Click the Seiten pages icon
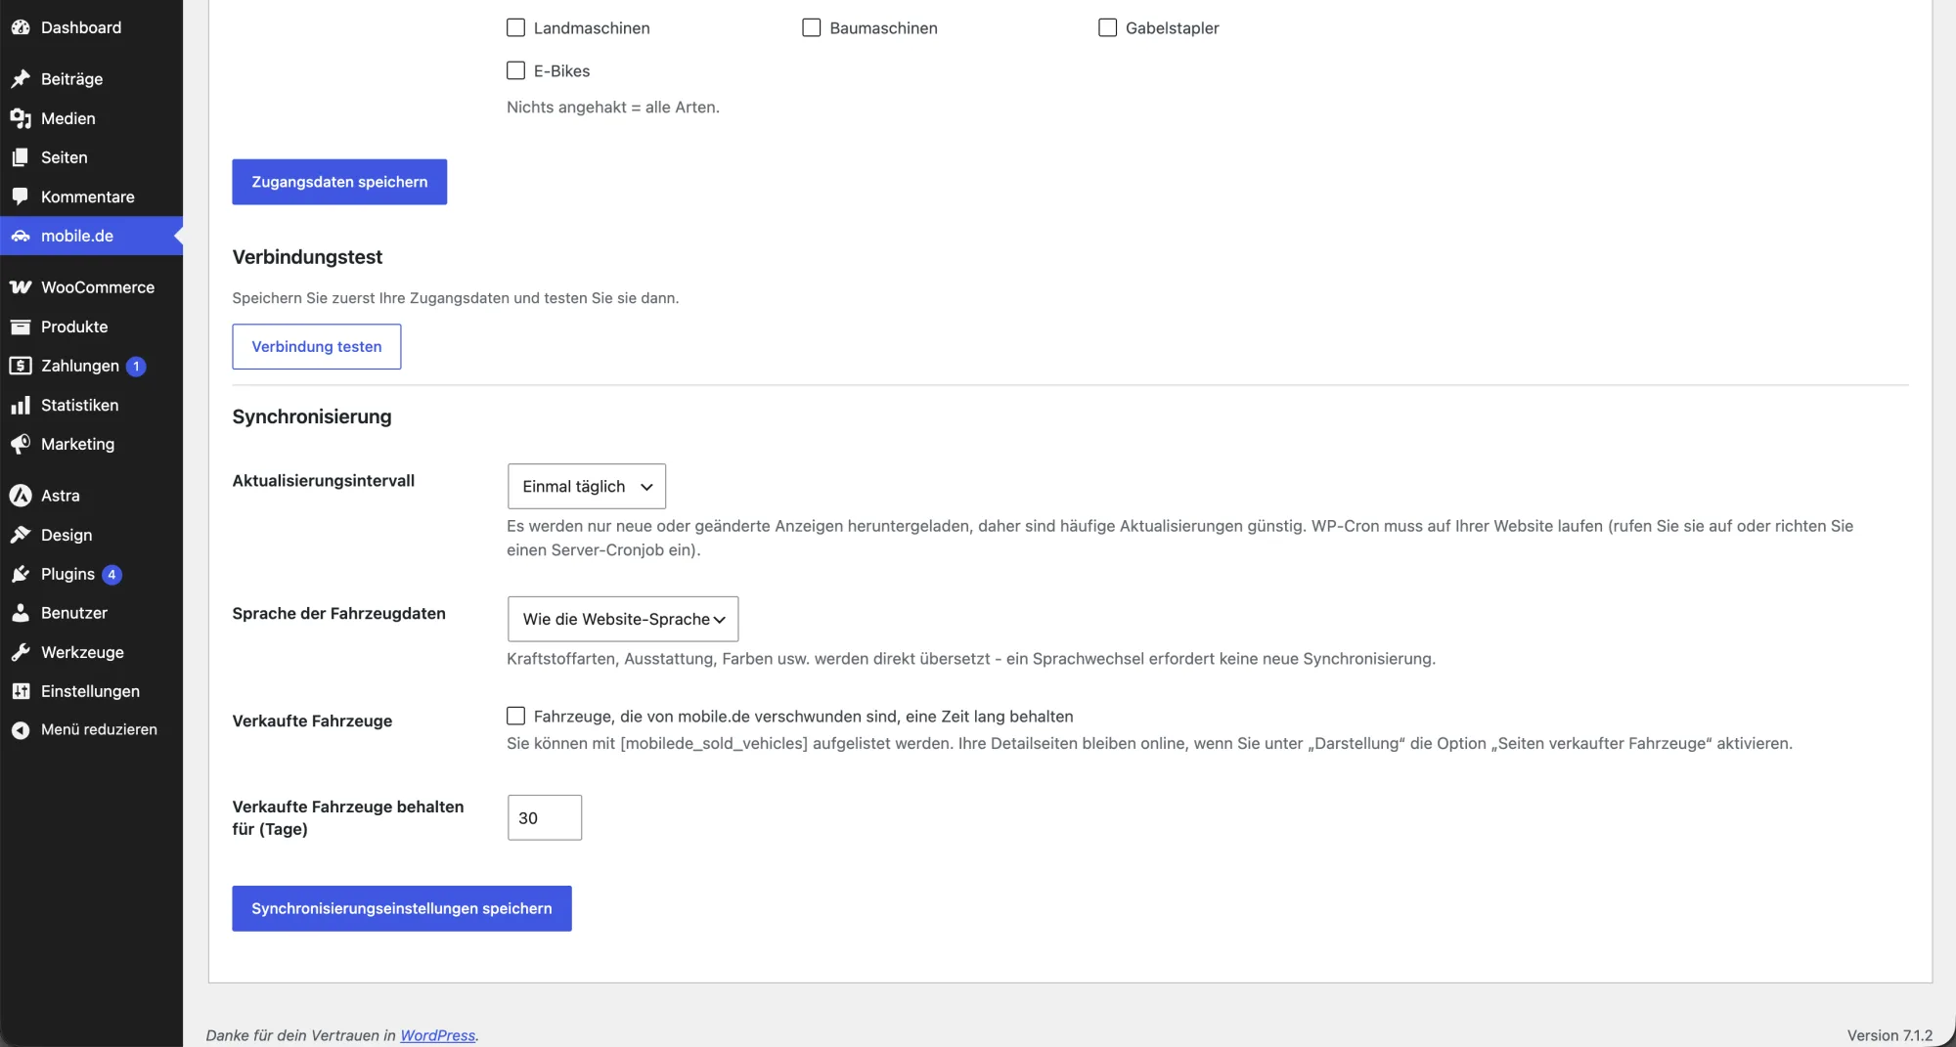The height and width of the screenshot is (1047, 1956). tap(21, 157)
